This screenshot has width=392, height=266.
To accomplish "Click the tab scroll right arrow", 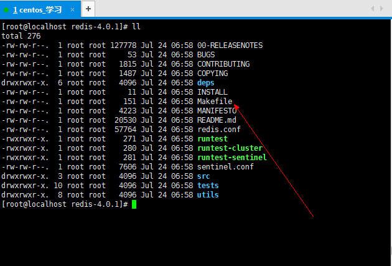I will tap(382, 9).
